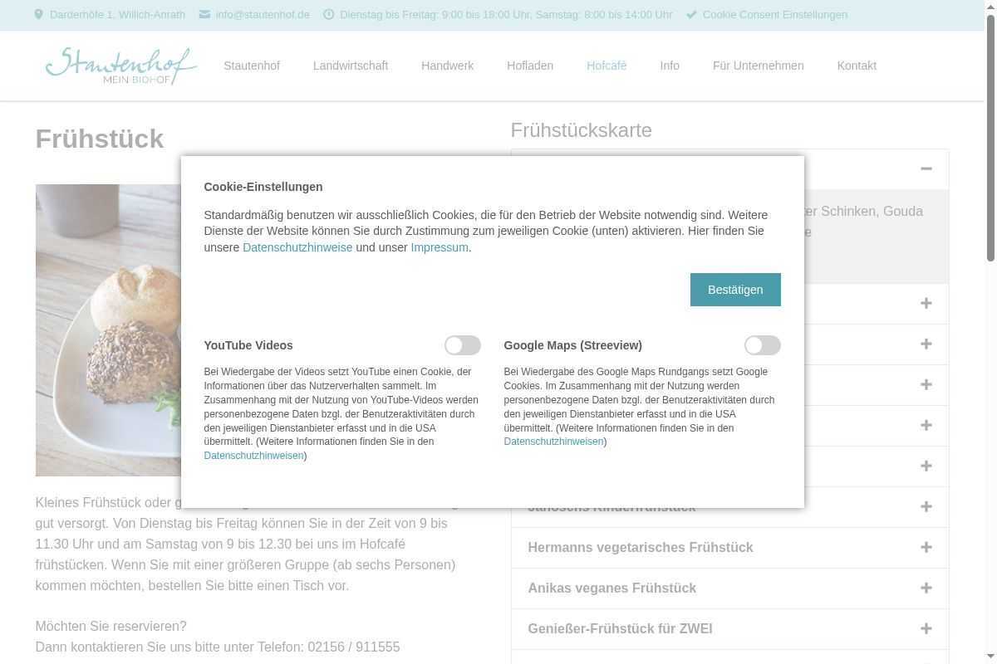Go to the Landwirtschaft navigation item
Image resolution: width=997 pixels, height=664 pixels.
(350, 66)
